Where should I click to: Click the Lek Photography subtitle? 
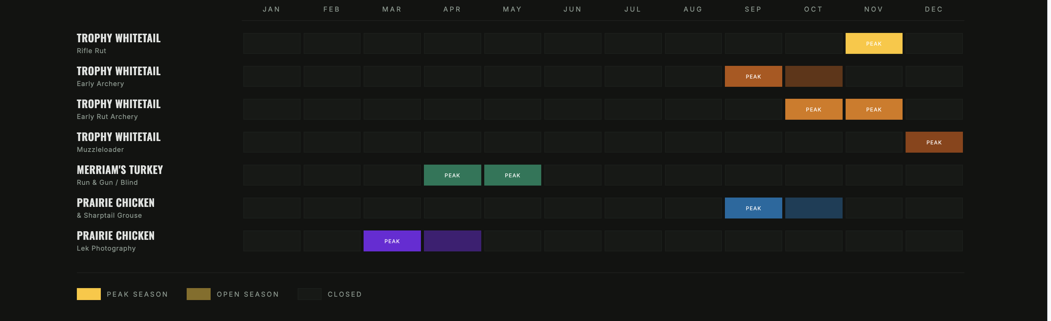106,248
